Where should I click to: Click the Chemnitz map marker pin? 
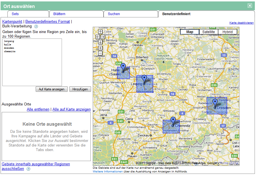coord(173,121)
